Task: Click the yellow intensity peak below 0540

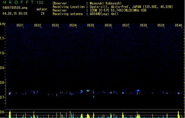Action: click(x=179, y=114)
